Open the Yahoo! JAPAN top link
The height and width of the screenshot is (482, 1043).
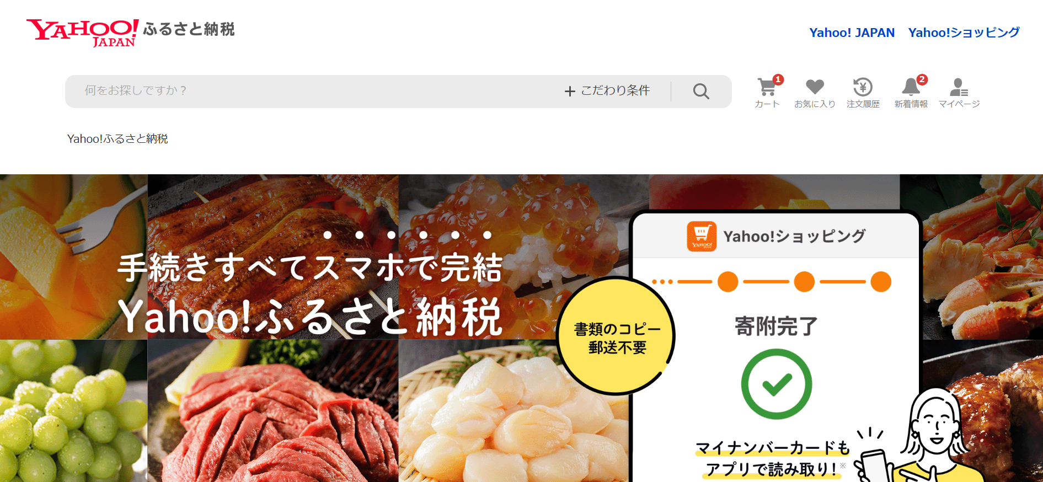pos(852,33)
